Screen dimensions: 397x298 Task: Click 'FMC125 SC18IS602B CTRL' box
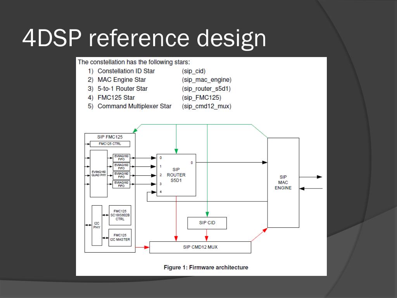point(120,215)
